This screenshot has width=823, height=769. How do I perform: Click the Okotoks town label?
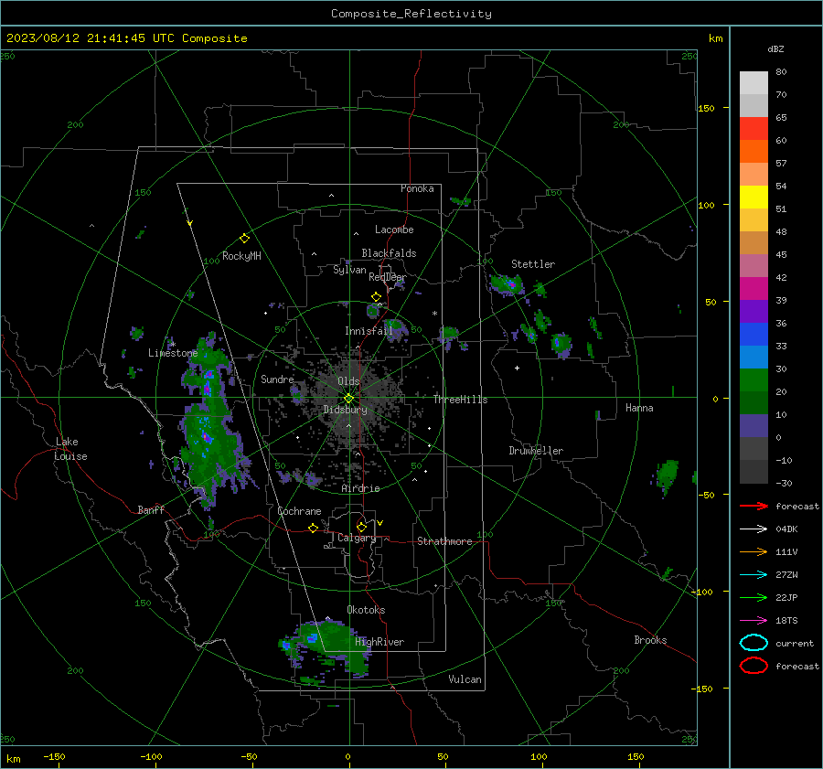pos(366,610)
